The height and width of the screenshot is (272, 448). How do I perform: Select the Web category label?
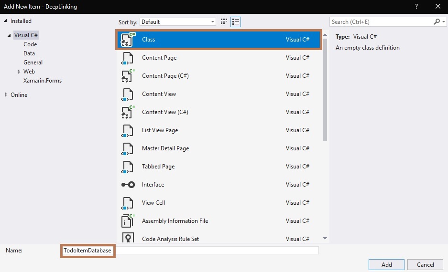click(29, 72)
